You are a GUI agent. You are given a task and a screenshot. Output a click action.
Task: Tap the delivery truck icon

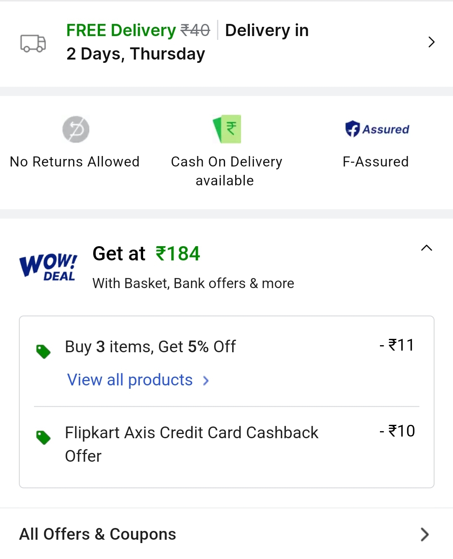33,43
